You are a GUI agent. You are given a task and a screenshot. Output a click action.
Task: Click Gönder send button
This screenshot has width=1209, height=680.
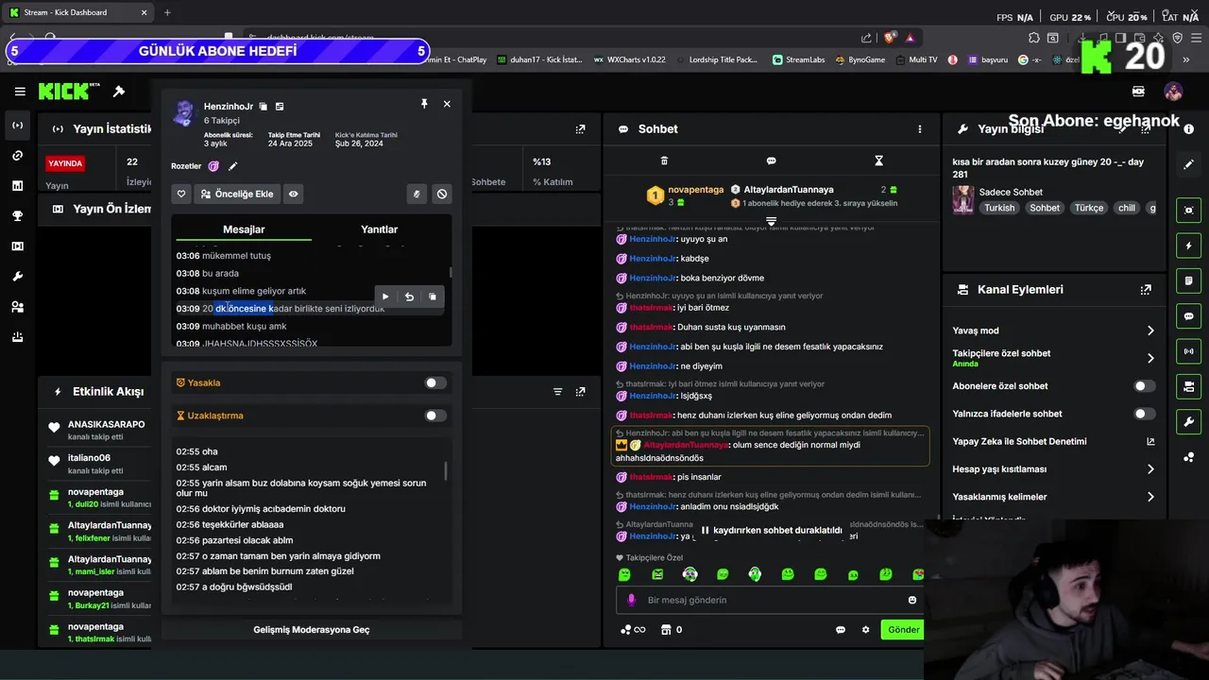[902, 630]
